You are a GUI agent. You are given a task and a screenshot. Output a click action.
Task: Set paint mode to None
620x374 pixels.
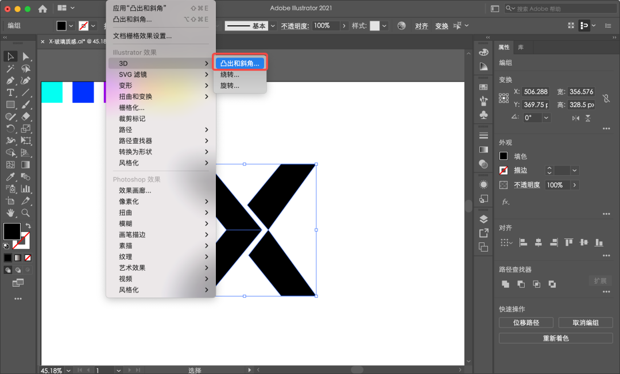click(28, 257)
